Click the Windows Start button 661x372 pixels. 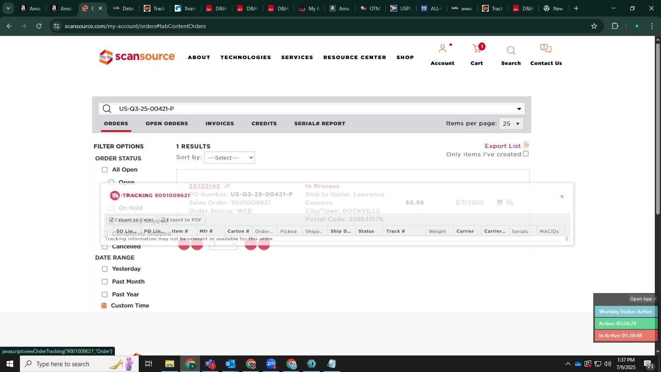point(10,364)
